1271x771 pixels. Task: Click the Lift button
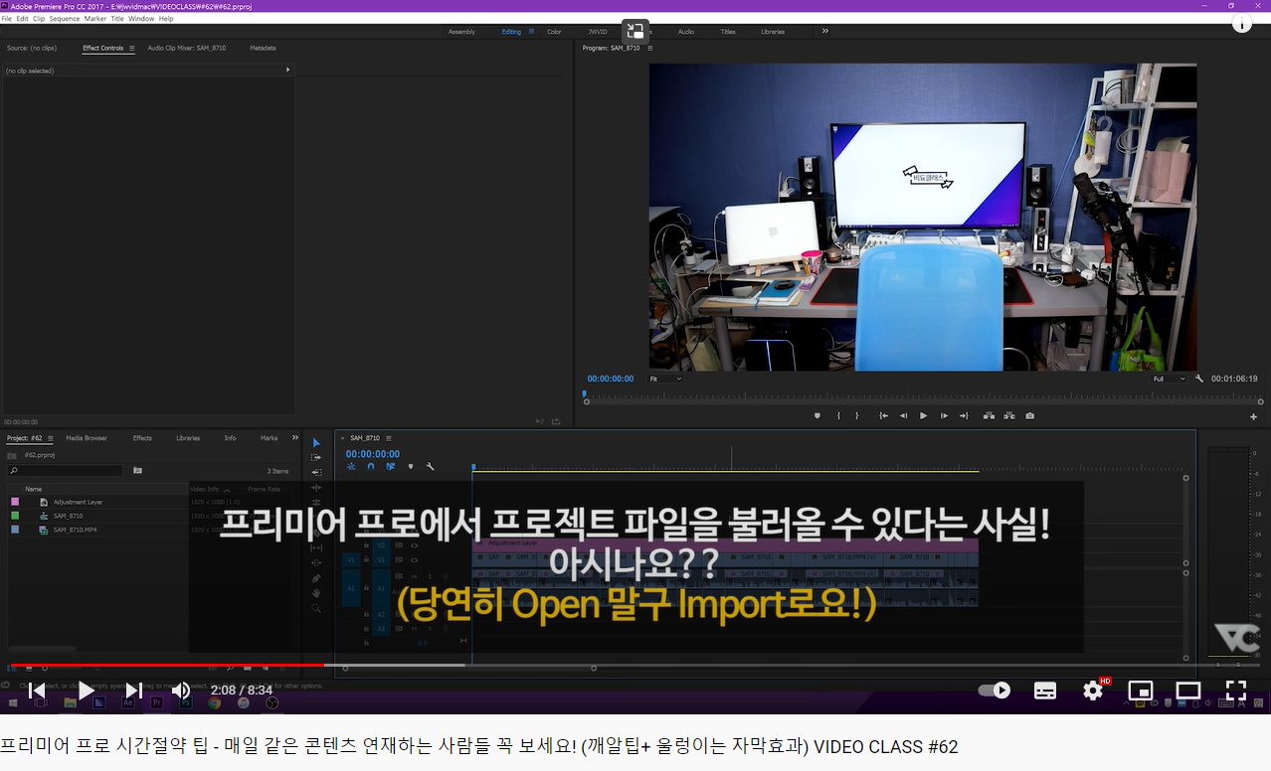tap(989, 416)
